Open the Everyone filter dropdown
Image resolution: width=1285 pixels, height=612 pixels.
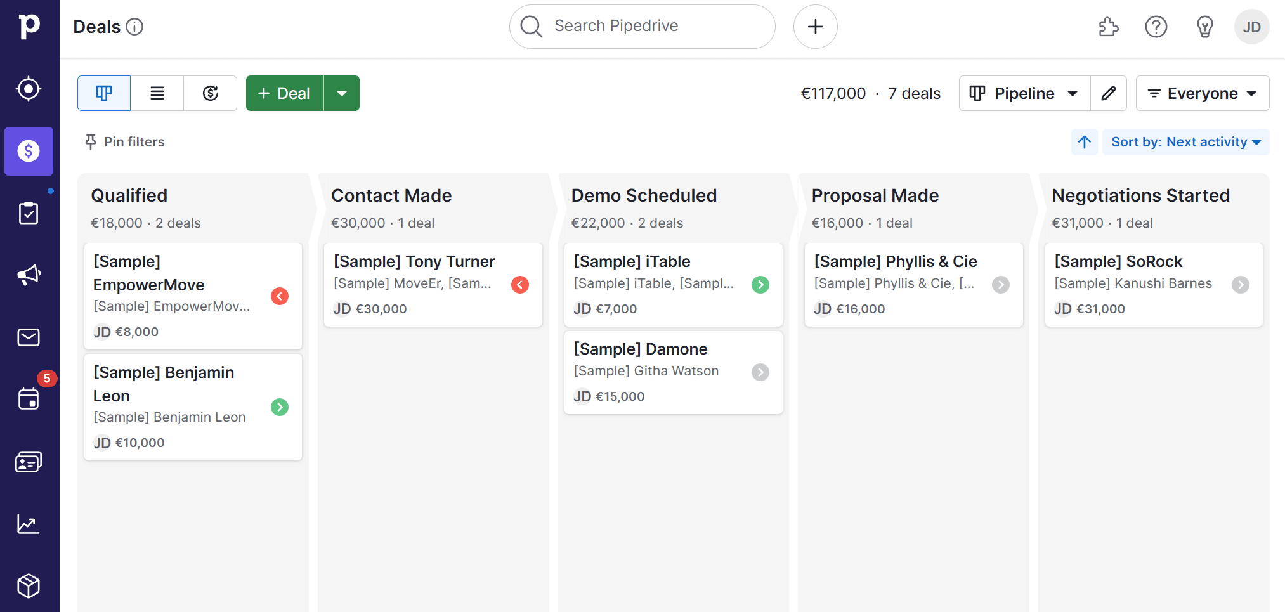[1203, 93]
